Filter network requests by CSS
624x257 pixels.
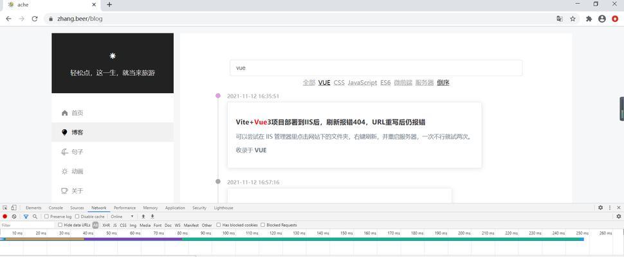124,226
